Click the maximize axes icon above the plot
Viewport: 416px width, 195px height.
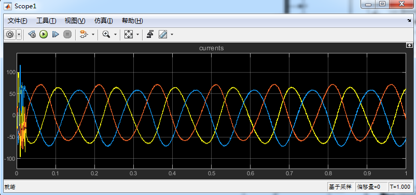pos(409,45)
